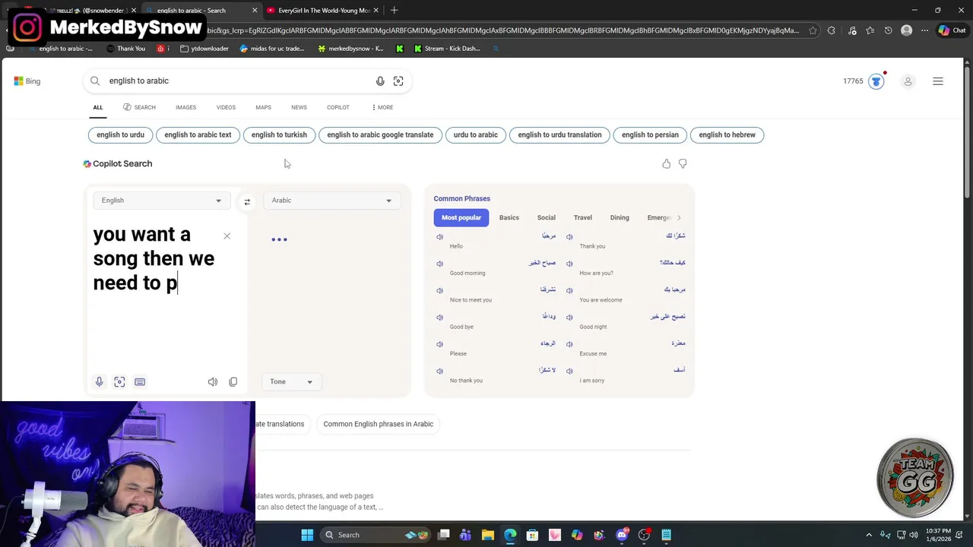This screenshot has width=973, height=547.
Task: Play audio for How are you phrase
Action: pos(569,264)
